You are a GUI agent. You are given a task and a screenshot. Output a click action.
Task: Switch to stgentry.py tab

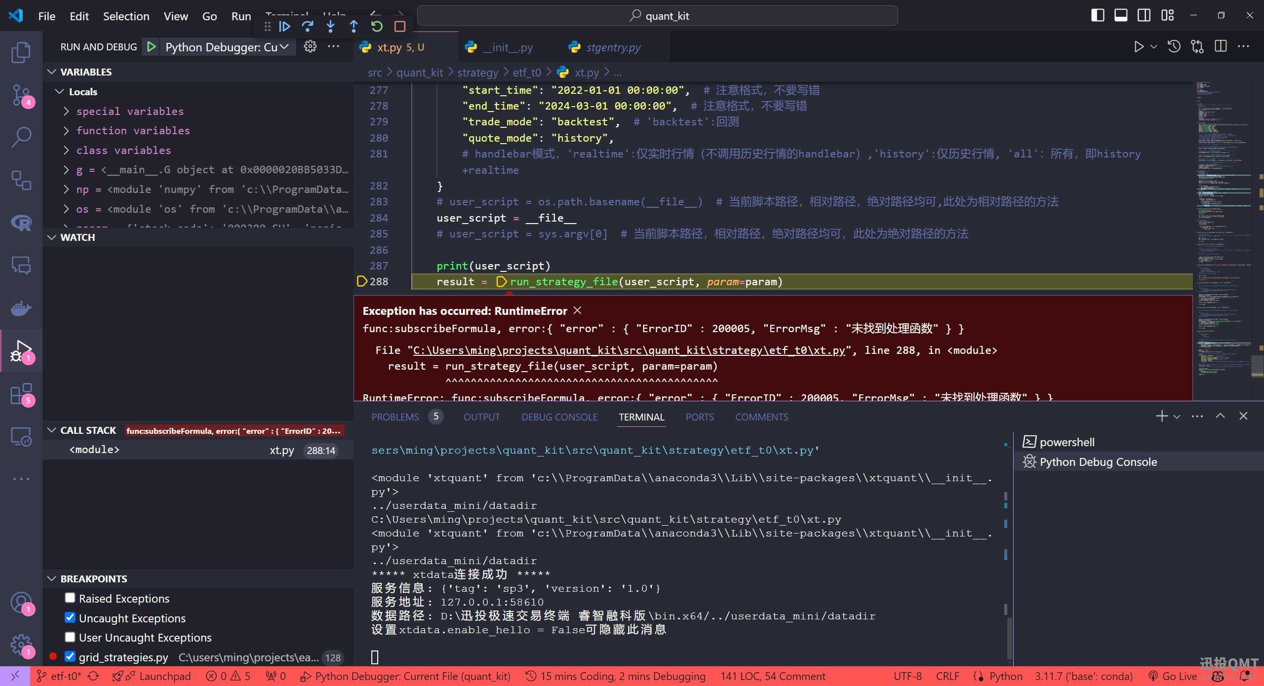pyautogui.click(x=613, y=47)
